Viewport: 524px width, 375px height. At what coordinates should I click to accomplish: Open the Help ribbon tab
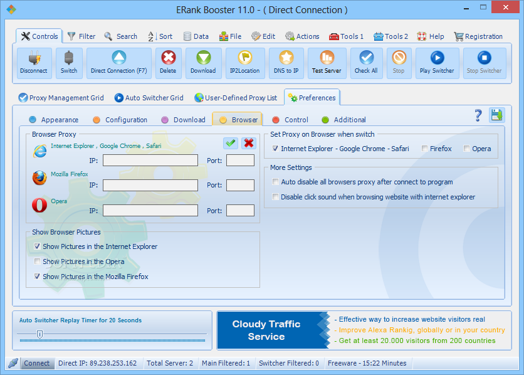pyautogui.click(x=431, y=36)
